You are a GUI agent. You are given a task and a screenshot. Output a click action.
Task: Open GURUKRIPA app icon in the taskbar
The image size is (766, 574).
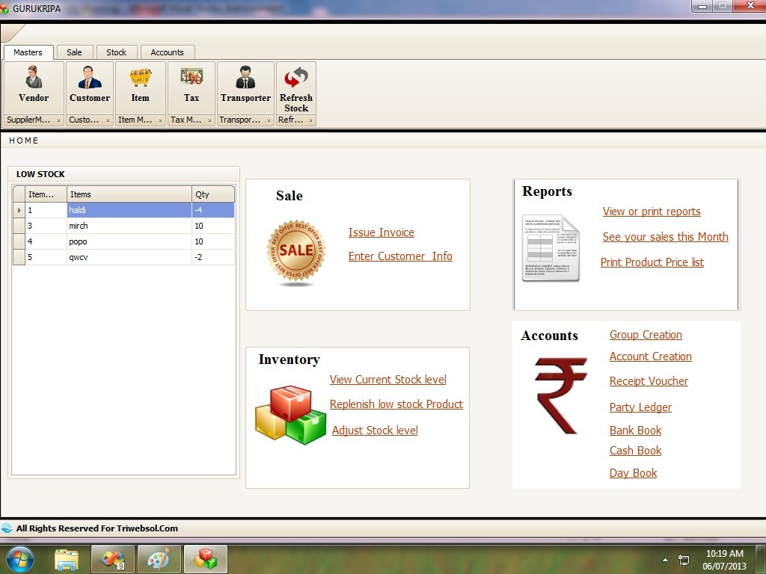(205, 558)
